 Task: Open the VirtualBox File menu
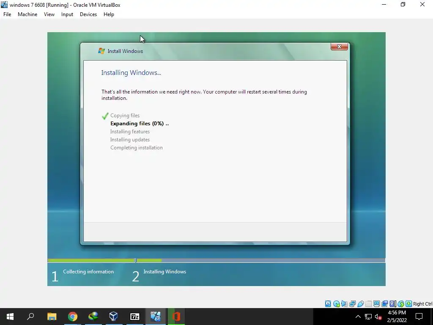pos(7,14)
